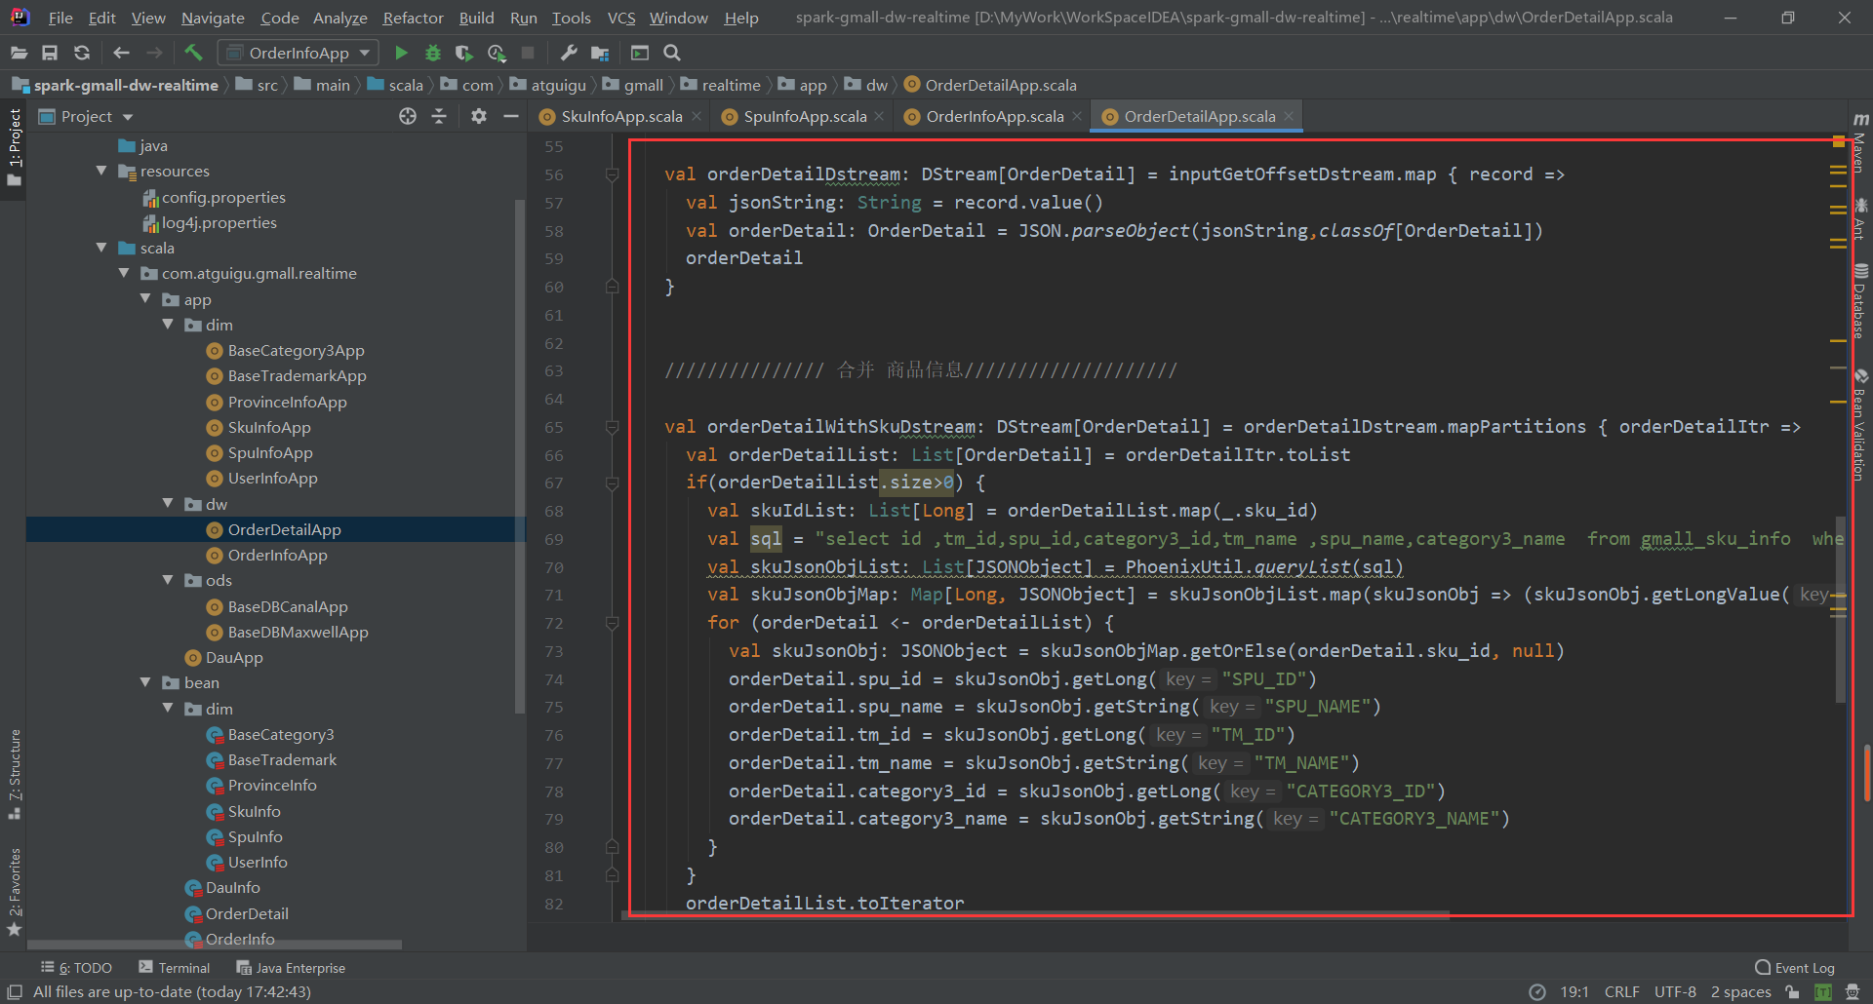Click the gmall breadcrumb in navigation bar
Image resolution: width=1873 pixels, height=1004 pixels.
point(643,85)
